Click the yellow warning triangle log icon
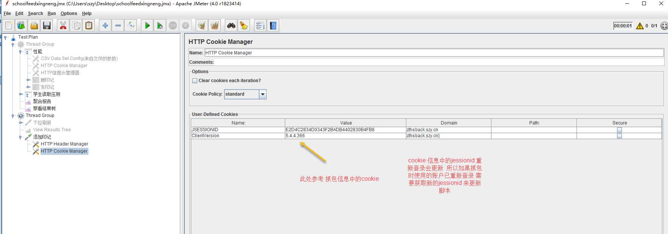The width and height of the screenshot is (668, 234). [x=640, y=26]
